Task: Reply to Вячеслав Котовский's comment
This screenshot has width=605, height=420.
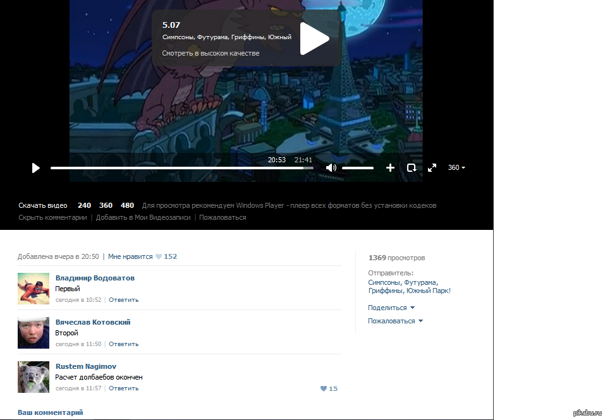Action: [x=123, y=344]
